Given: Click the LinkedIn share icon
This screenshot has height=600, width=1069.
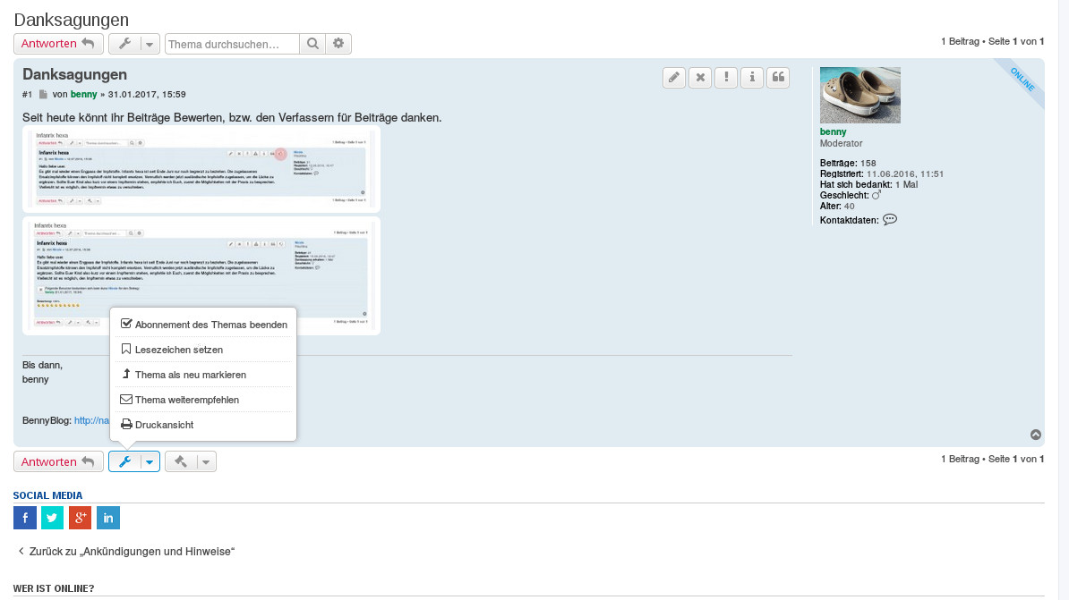Looking at the screenshot, I should coord(108,518).
